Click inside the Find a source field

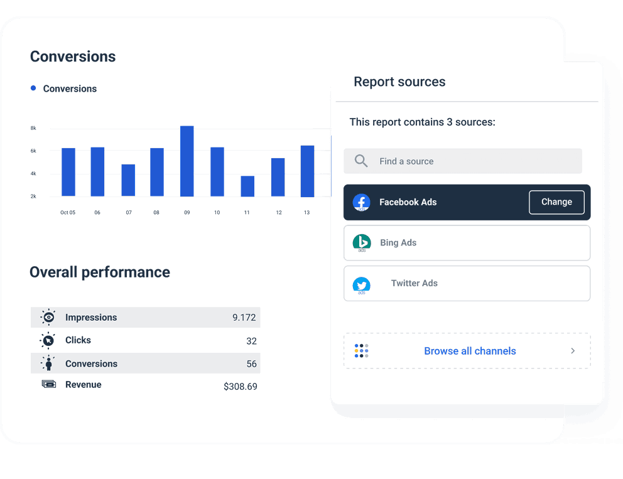click(440, 161)
